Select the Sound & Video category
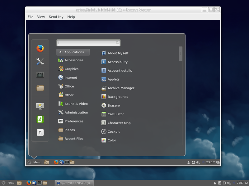 tap(73, 104)
